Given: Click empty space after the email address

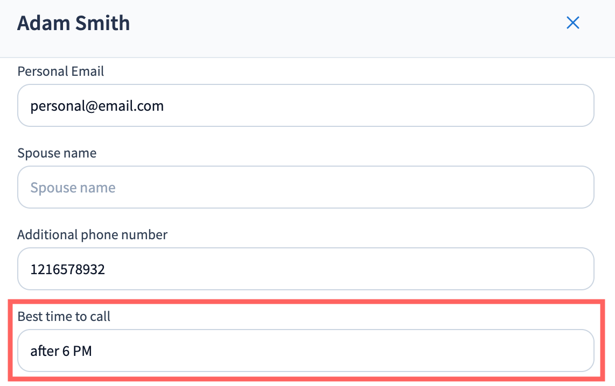Looking at the screenshot, I should (x=377, y=105).
